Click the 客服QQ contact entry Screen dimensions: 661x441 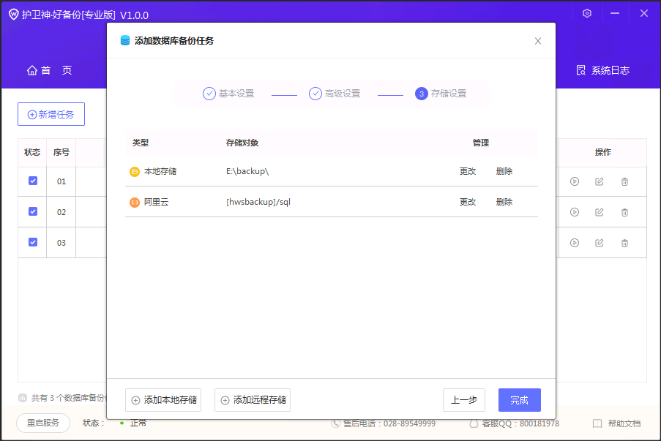(515, 423)
